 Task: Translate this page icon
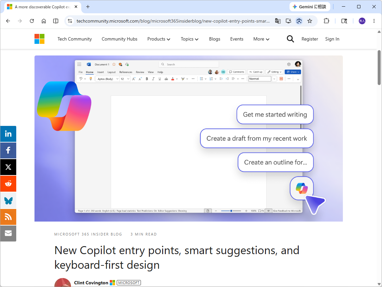tap(278, 21)
